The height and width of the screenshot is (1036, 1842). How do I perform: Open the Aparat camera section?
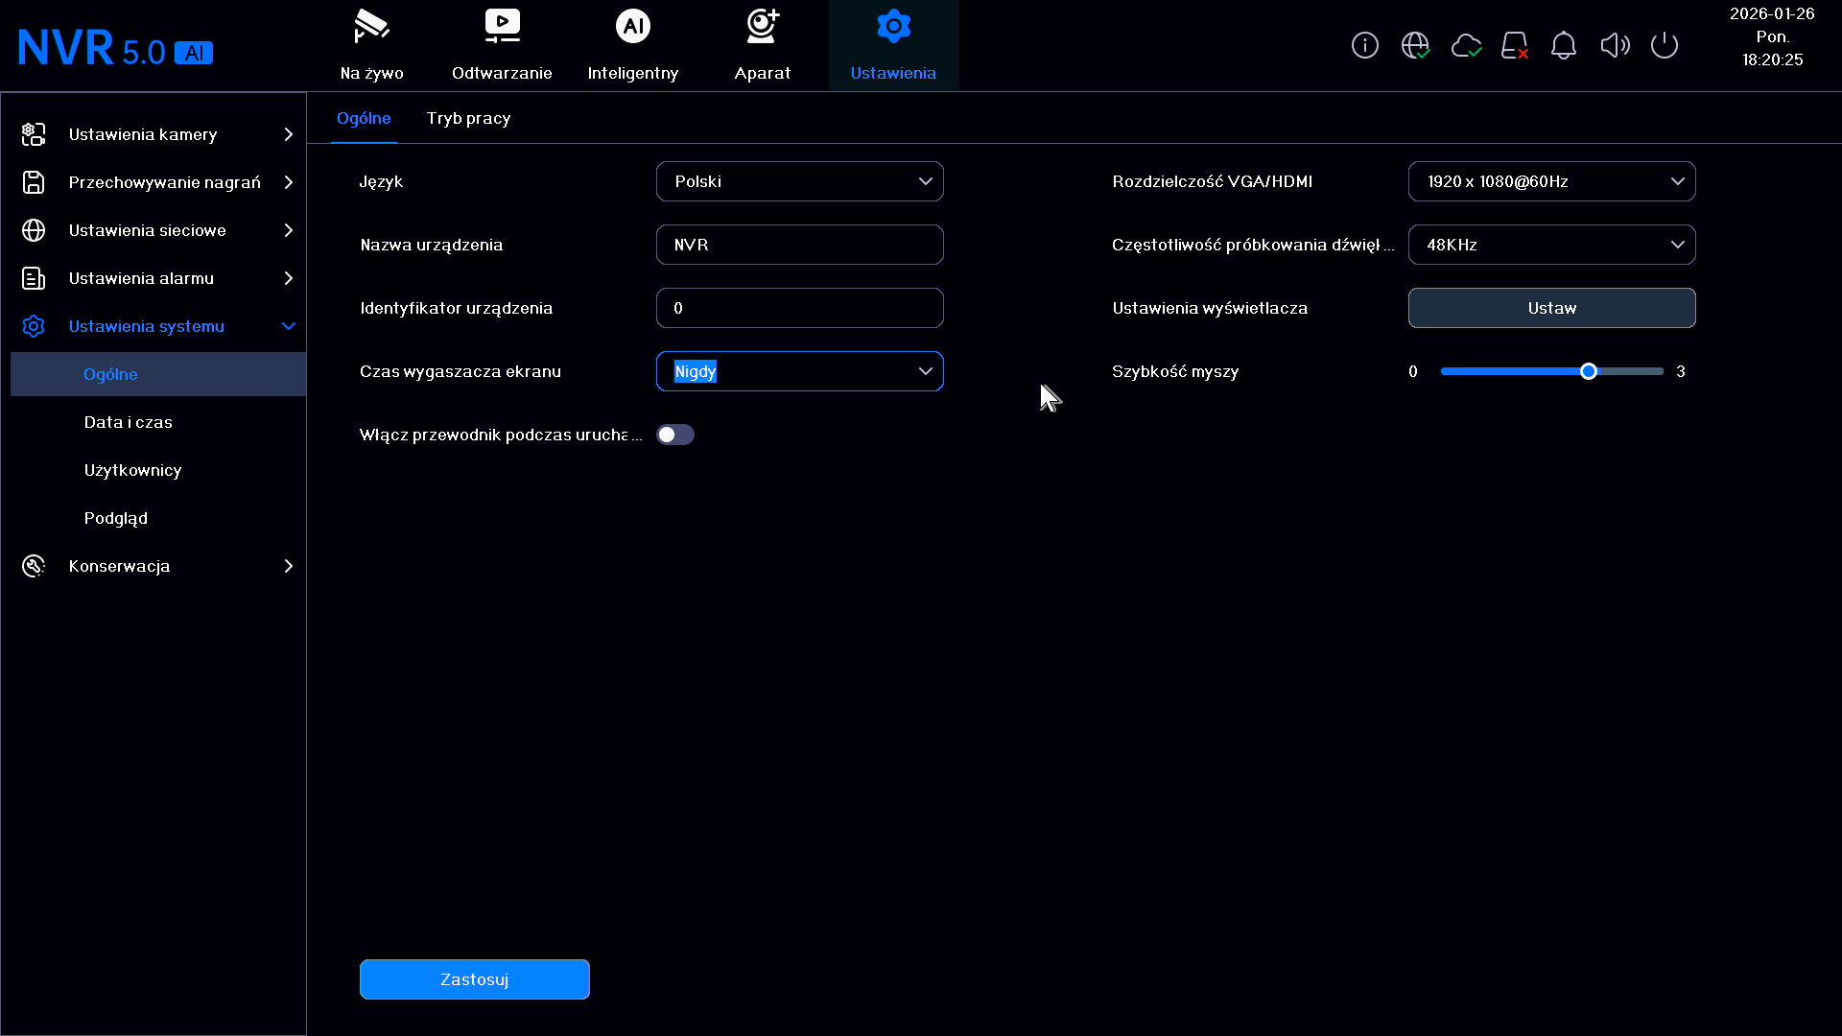763,45
